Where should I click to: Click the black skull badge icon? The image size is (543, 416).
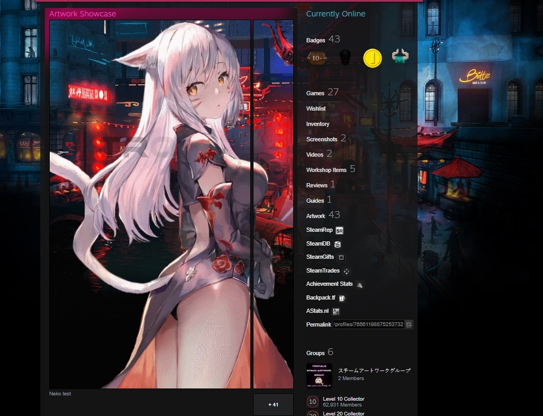coord(345,58)
